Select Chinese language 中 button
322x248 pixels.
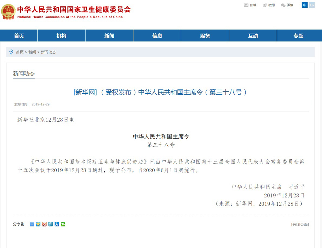[x=305, y=5]
